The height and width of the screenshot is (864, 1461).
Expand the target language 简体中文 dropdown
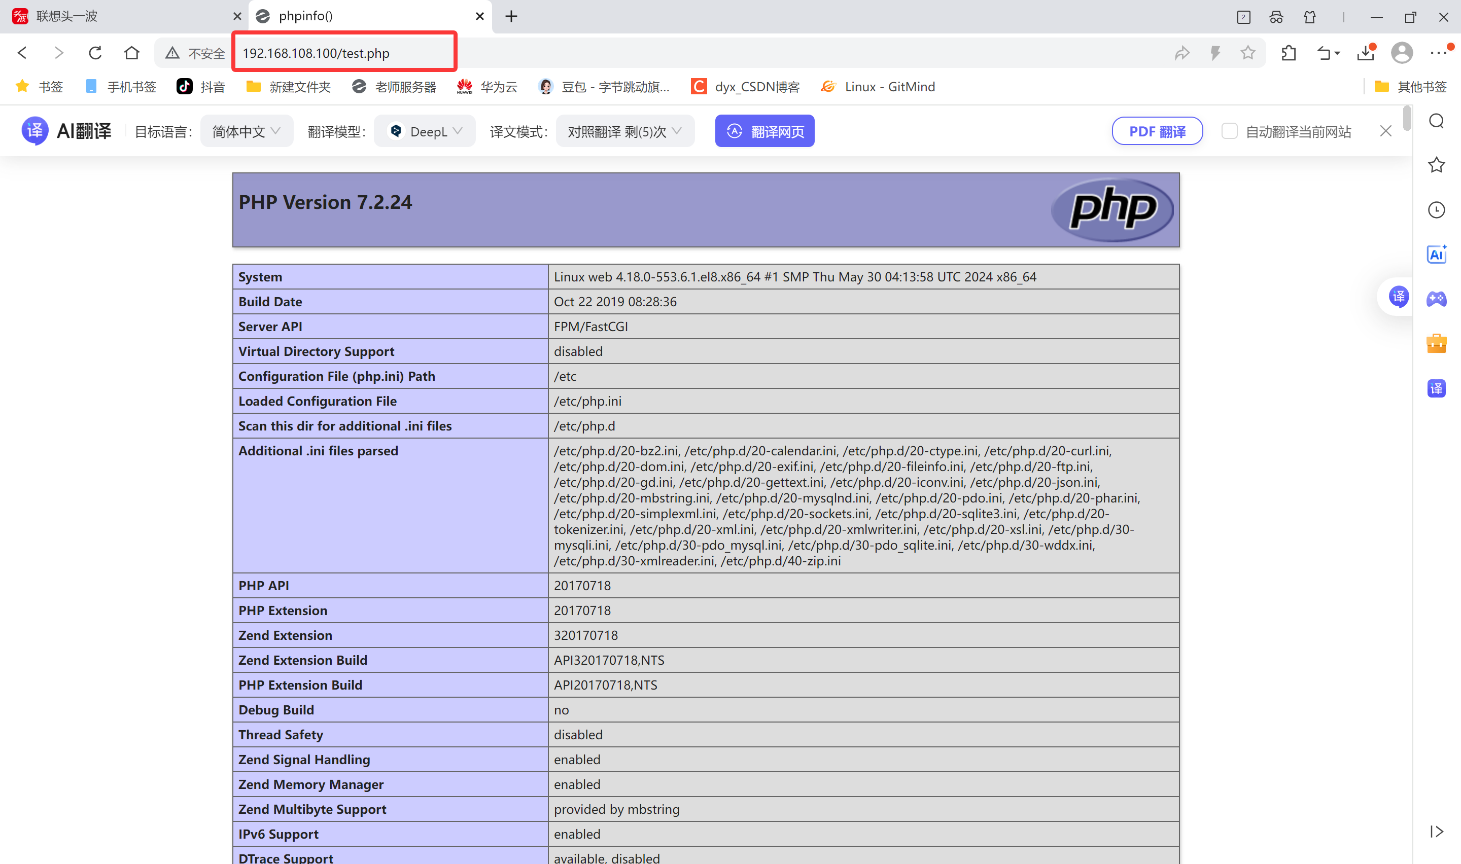tap(247, 132)
